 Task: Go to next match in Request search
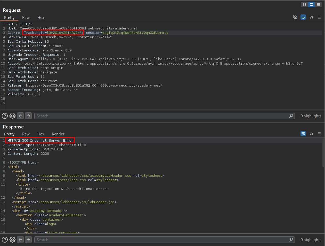pos(28,116)
